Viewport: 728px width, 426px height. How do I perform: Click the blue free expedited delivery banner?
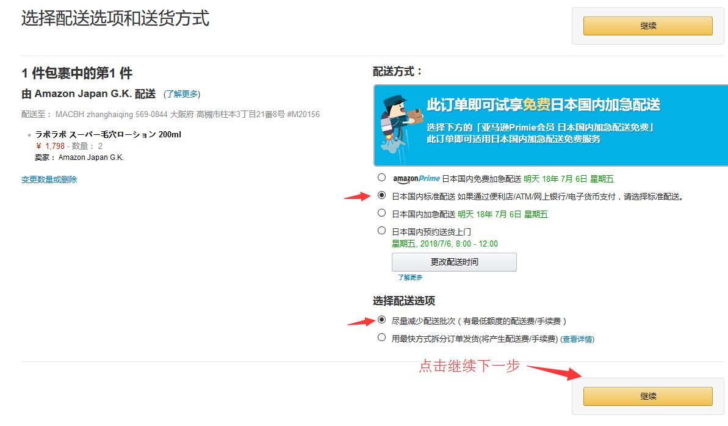point(551,126)
